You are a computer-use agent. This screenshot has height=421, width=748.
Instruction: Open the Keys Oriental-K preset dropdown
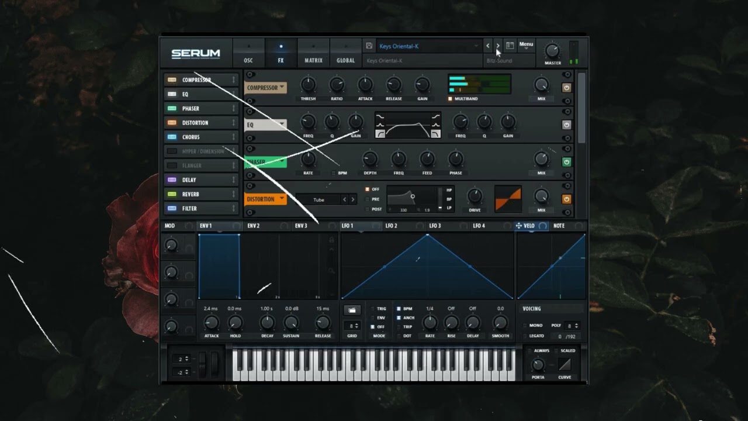coord(428,46)
